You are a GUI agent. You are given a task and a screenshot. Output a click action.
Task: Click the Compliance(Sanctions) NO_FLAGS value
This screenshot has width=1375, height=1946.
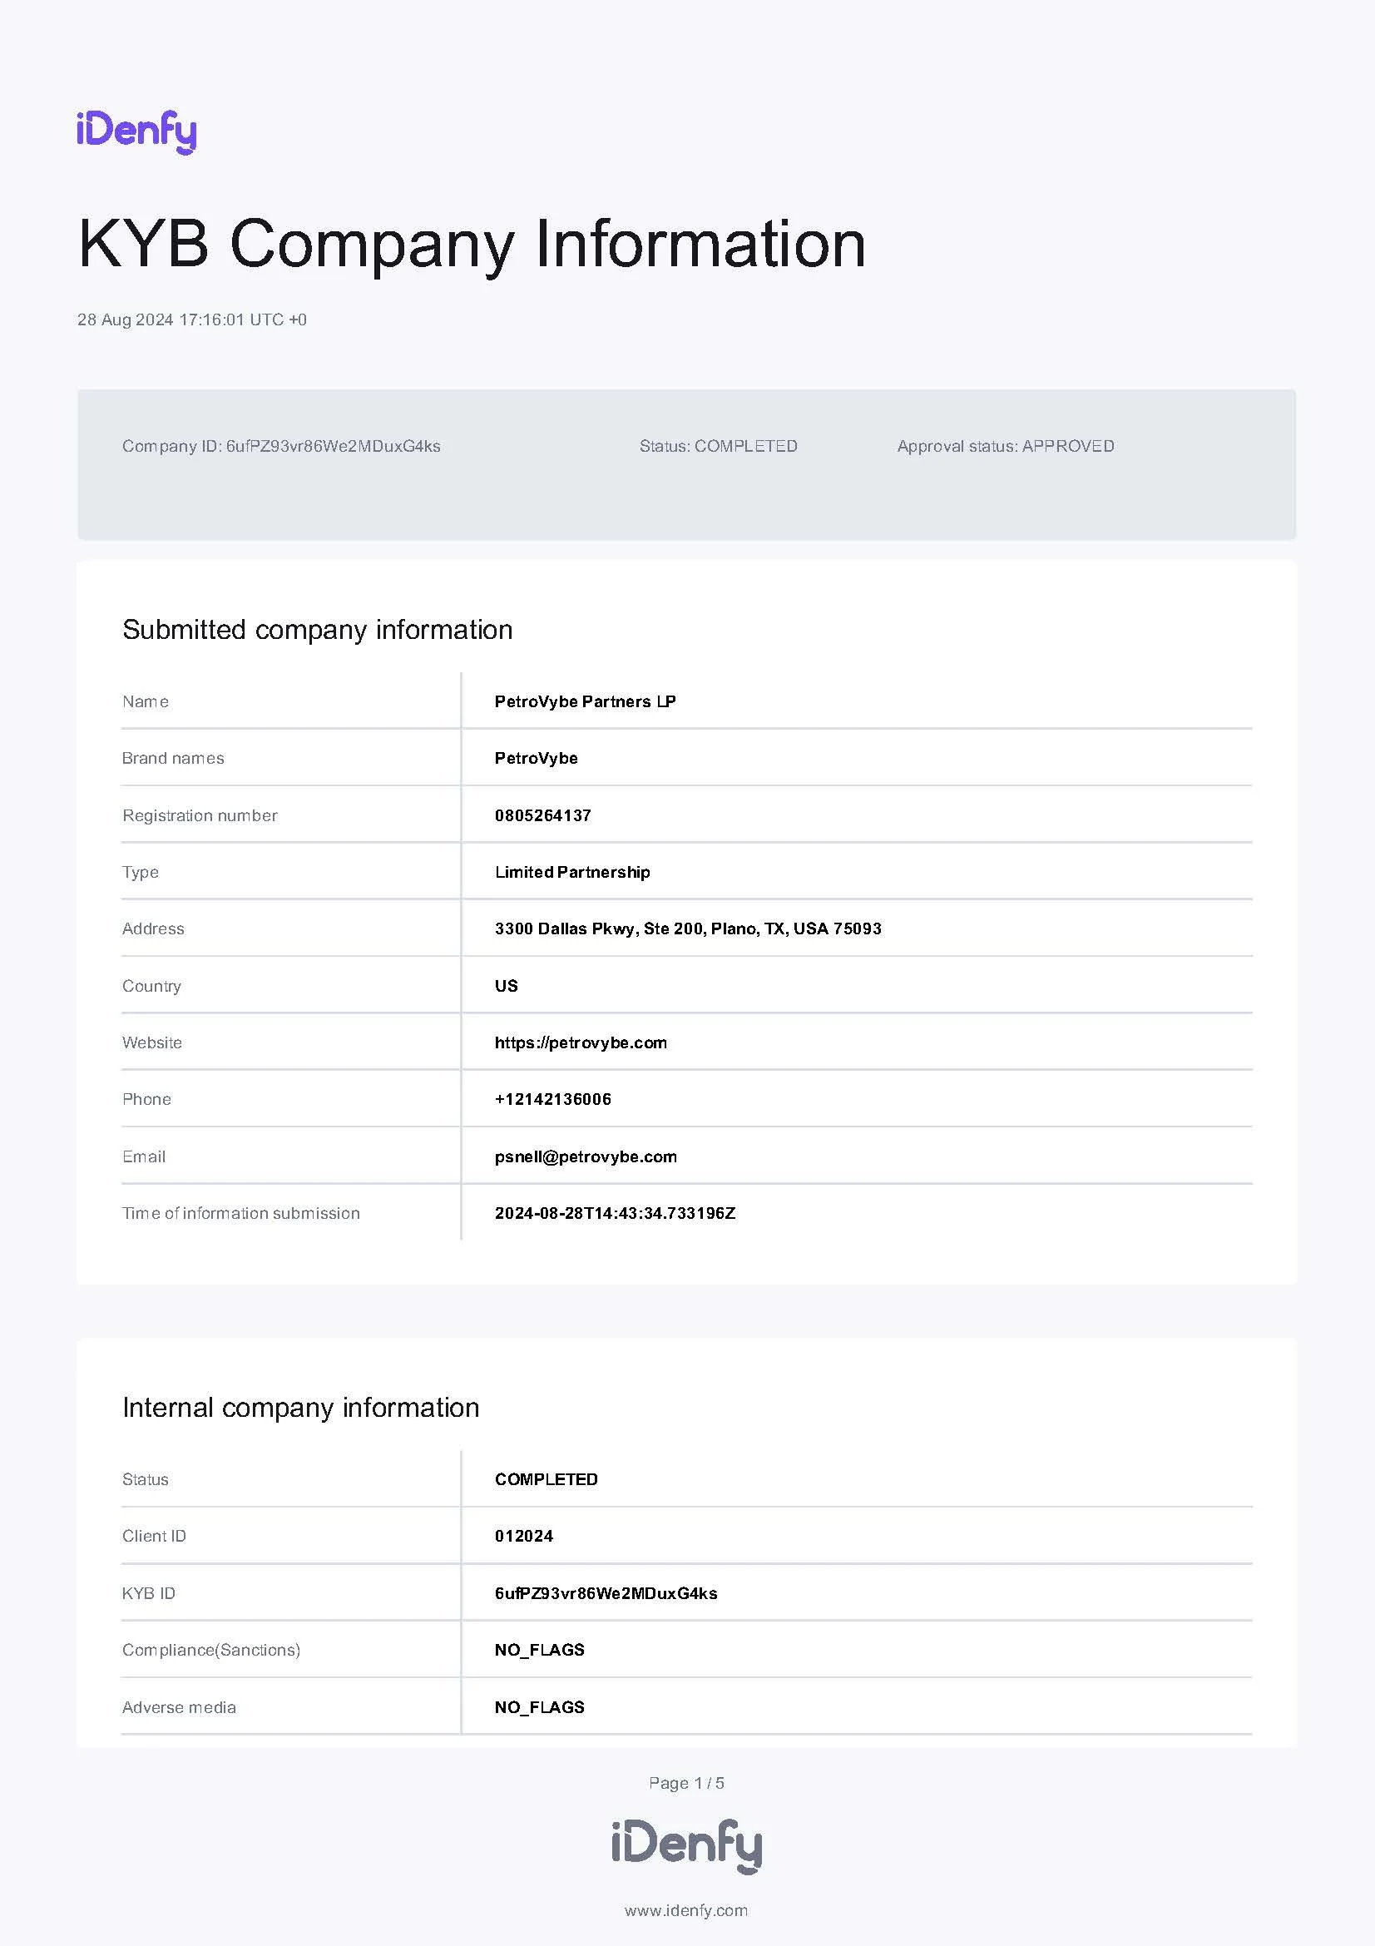(x=540, y=1649)
